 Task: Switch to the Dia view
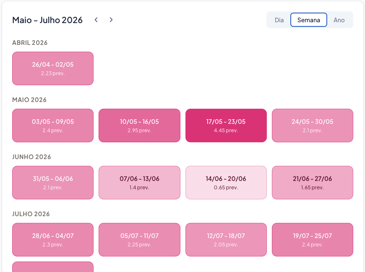[279, 20]
